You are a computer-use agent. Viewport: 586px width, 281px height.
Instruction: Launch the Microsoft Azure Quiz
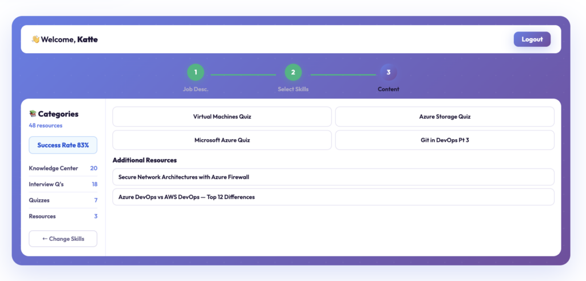[x=222, y=140]
